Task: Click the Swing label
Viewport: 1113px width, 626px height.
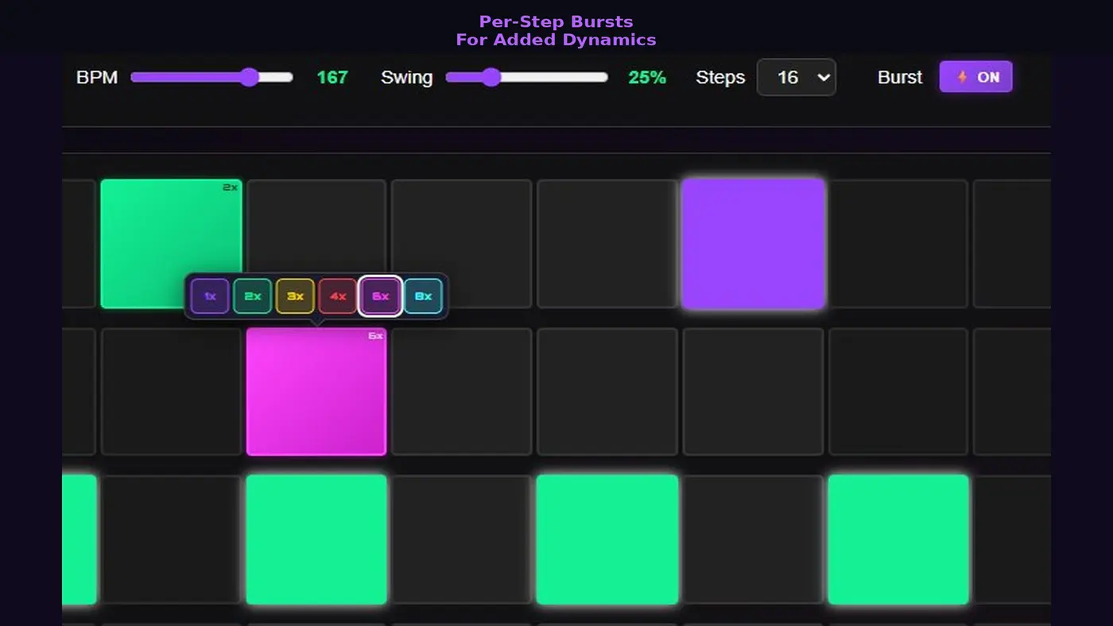Action: [x=406, y=77]
